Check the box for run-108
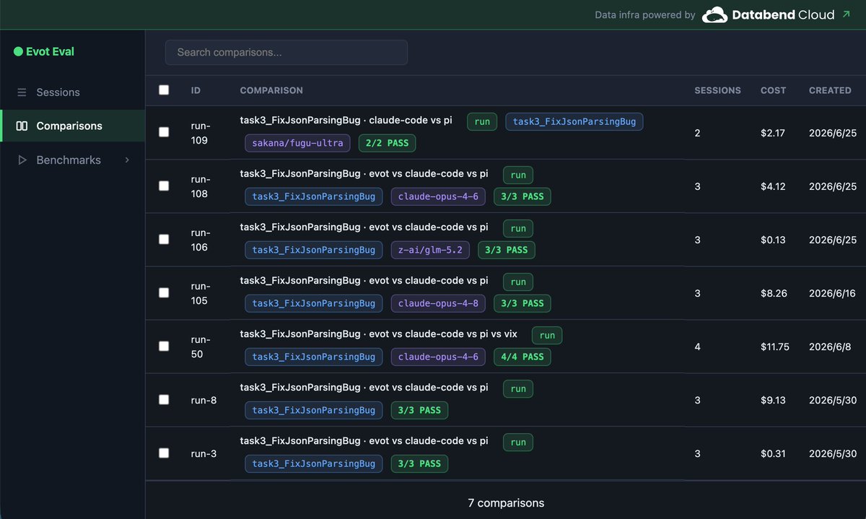Screen dimensions: 866x519 [x=164, y=186]
